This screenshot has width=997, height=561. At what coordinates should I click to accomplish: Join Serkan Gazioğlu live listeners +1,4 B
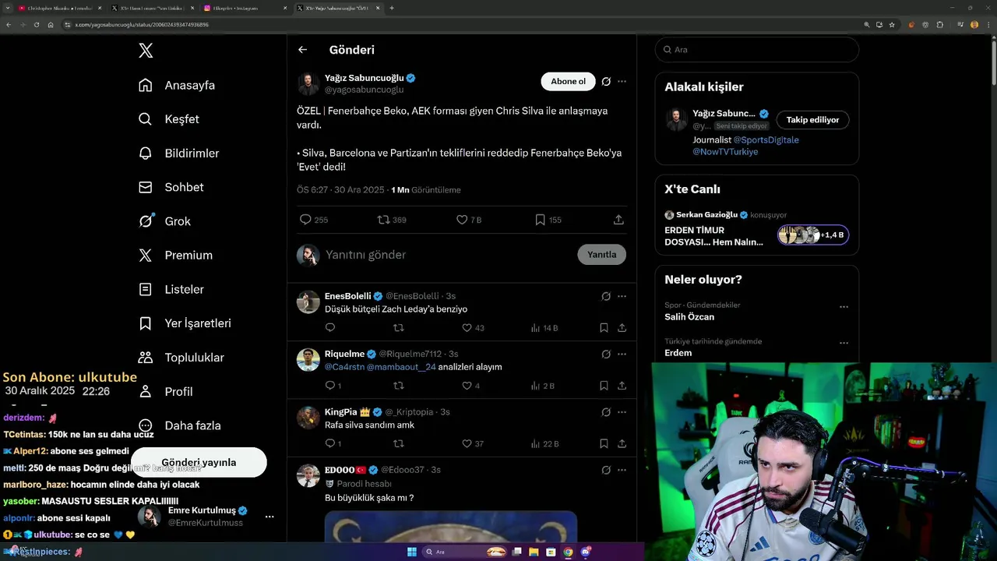pyautogui.click(x=813, y=235)
